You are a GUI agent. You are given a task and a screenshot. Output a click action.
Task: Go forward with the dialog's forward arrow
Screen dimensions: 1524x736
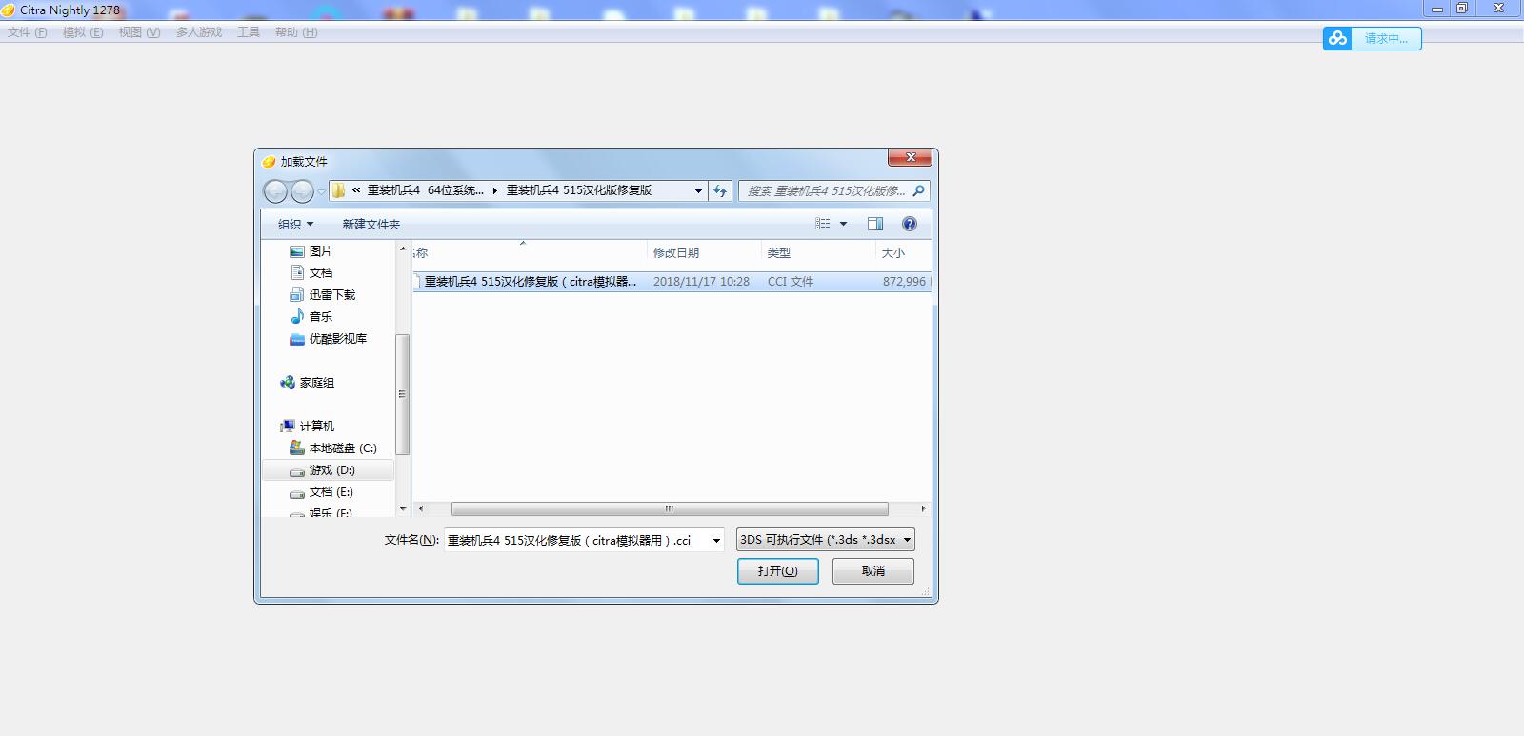pos(302,191)
